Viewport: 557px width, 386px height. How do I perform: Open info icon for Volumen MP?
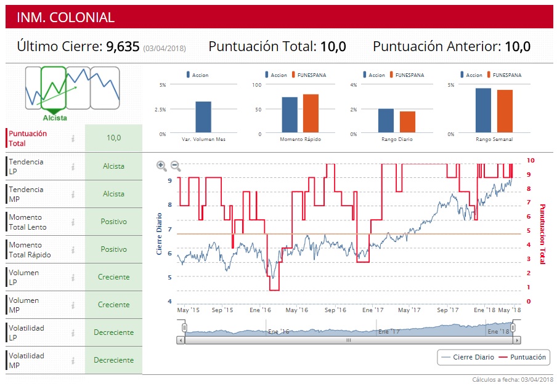73,305
